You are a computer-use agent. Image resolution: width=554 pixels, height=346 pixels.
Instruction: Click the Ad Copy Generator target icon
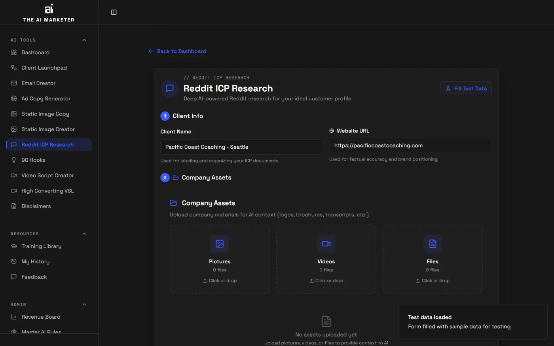click(x=14, y=98)
